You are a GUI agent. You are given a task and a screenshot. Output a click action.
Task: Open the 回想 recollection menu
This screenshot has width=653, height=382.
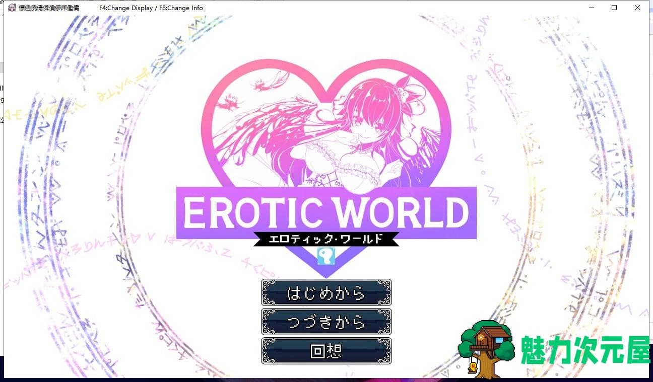(x=326, y=351)
